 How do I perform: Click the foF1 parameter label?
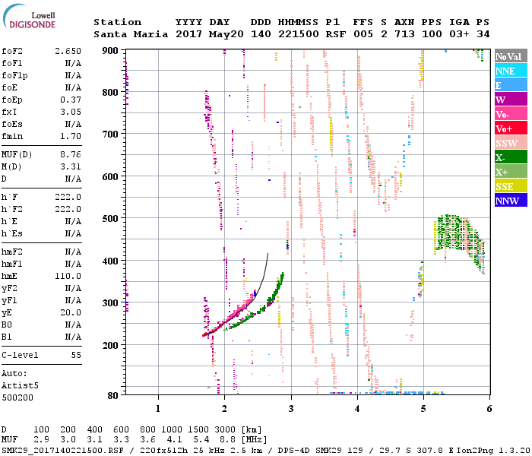click(12, 63)
